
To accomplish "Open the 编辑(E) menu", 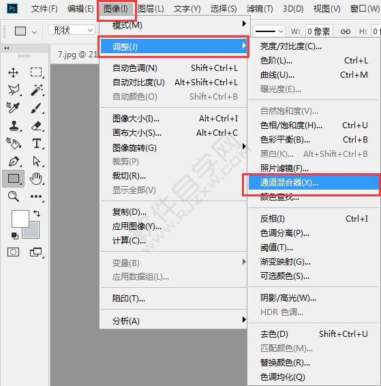I will click(80, 9).
